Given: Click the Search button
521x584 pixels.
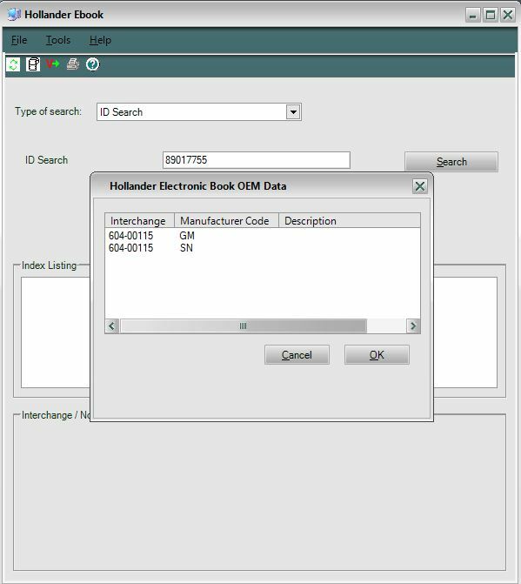Looking at the screenshot, I should coord(451,162).
